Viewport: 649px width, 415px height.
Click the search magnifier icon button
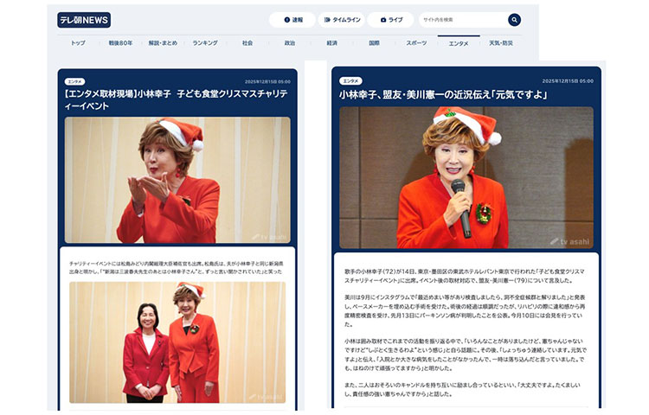pyautogui.click(x=514, y=20)
